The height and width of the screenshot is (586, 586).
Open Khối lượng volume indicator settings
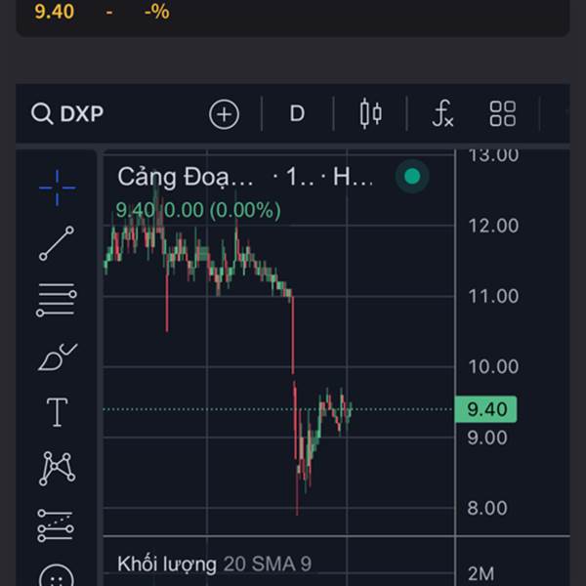point(214,564)
